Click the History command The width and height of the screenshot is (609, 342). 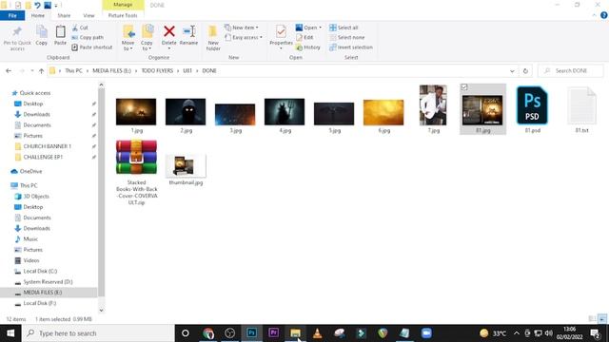tap(308, 47)
